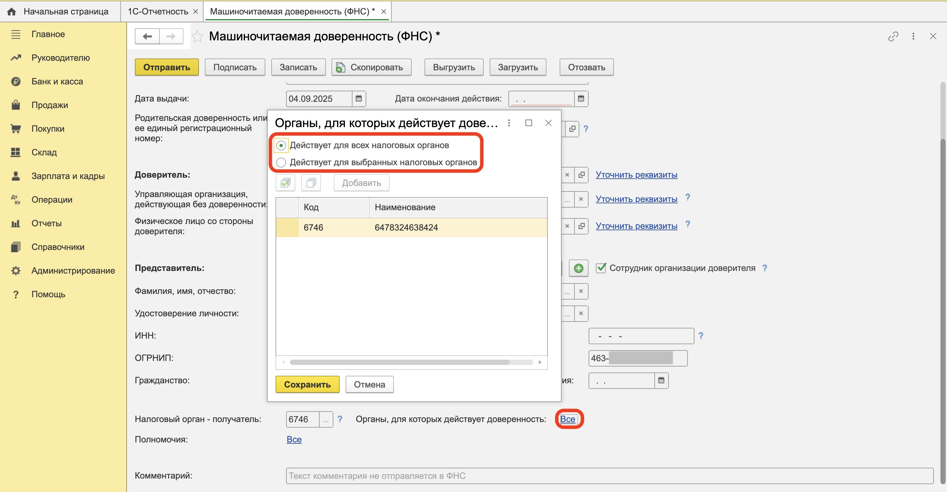Switch to the 1С-Отчетность tab
The image size is (947, 492).
coord(158,11)
